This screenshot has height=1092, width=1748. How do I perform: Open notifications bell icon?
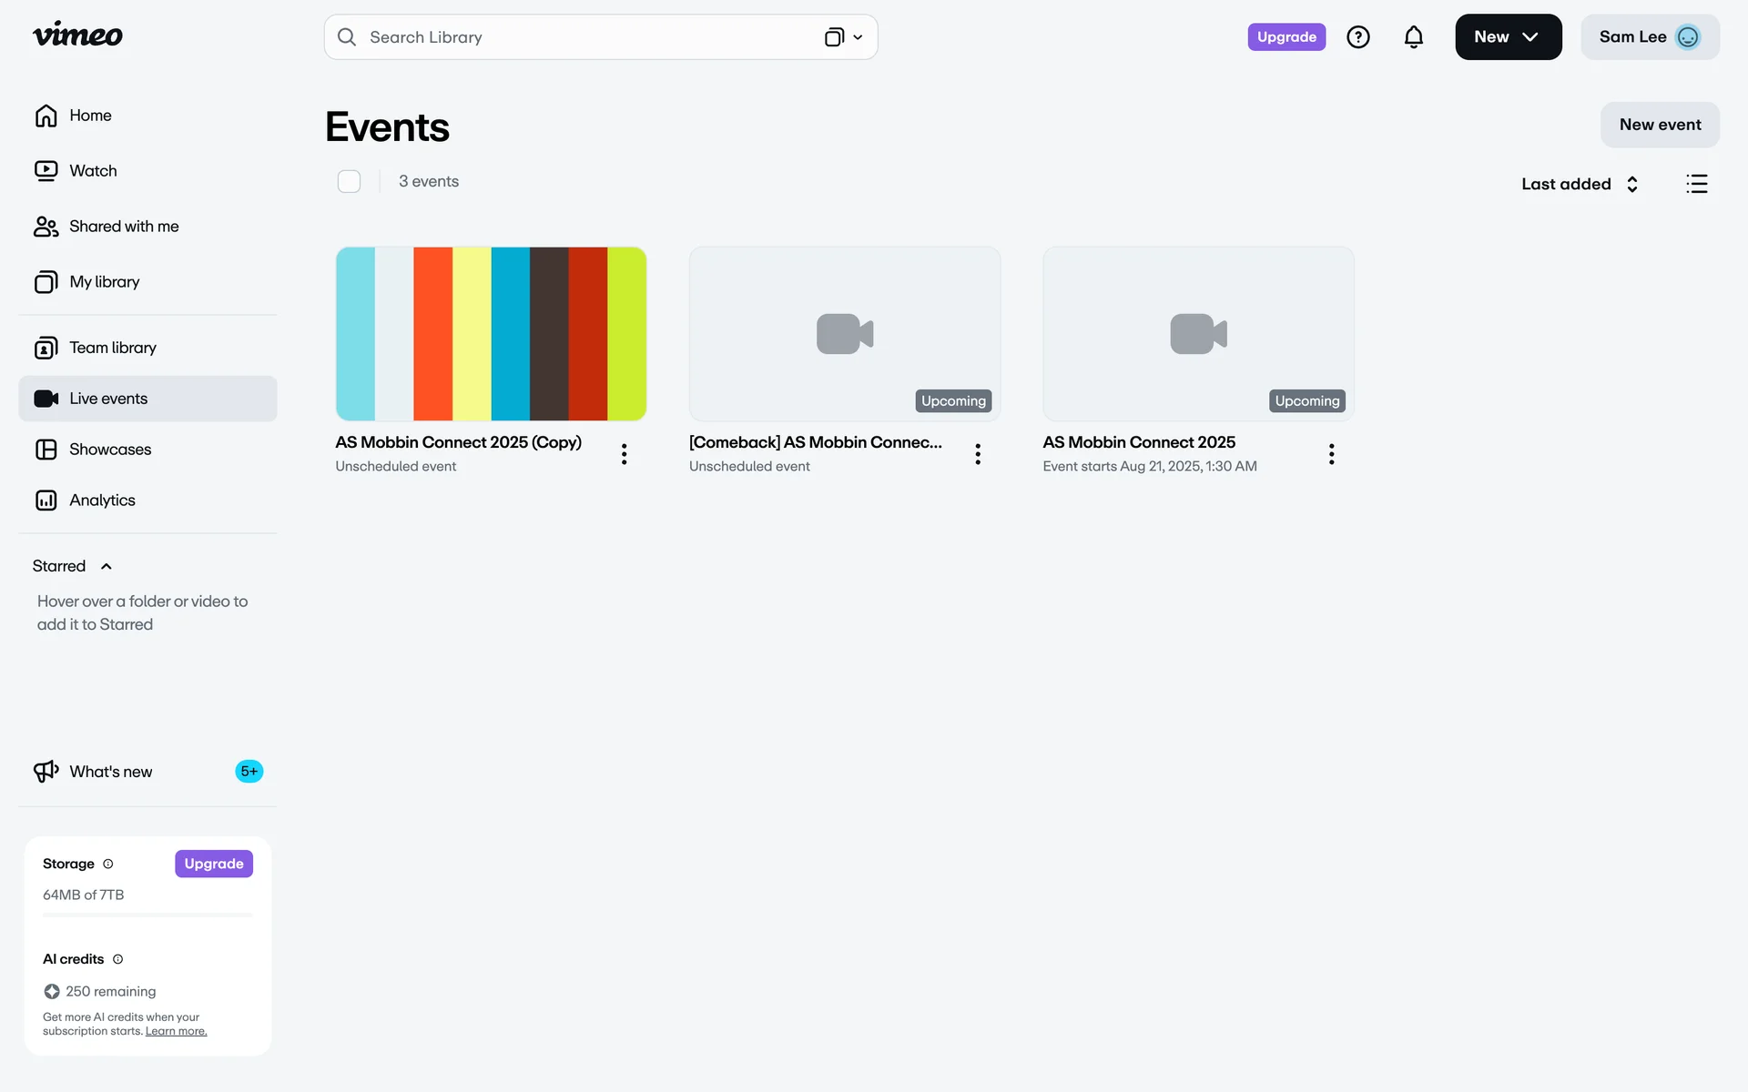point(1413,37)
